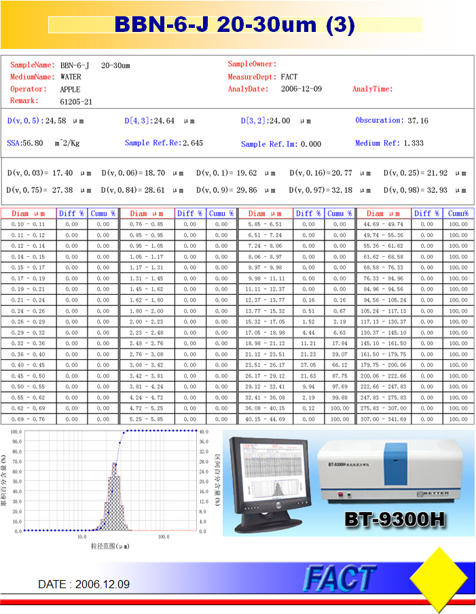
Task: Click 'Sample Ref.Im: 0.000'
Action: coord(281,144)
